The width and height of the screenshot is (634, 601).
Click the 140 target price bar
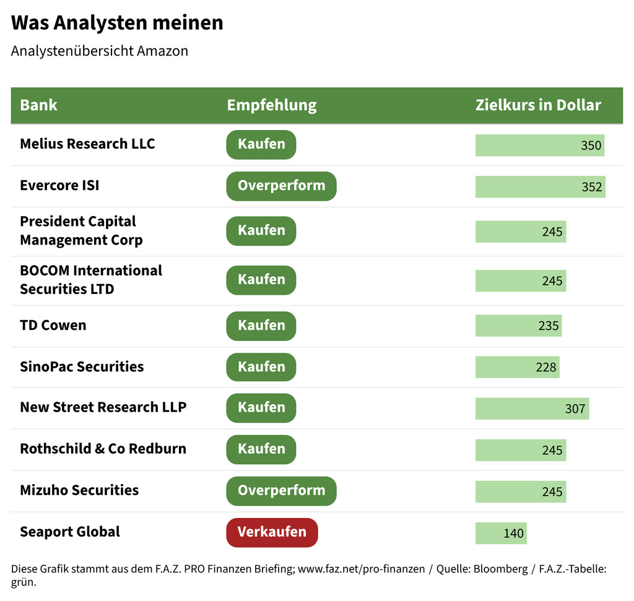click(501, 533)
